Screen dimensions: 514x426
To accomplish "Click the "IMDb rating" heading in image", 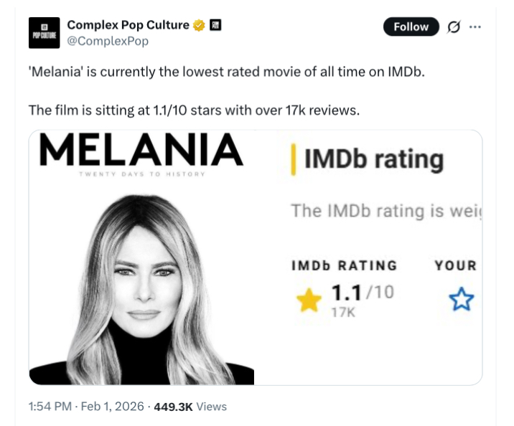I will tap(373, 159).
